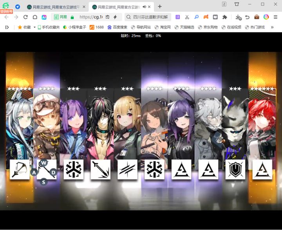Open 导航网站 bookmark

141,27
